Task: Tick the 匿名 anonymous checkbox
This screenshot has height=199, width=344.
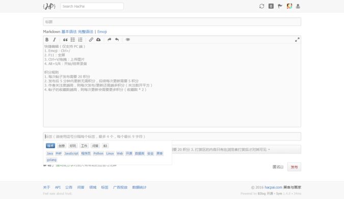Action: point(282,167)
